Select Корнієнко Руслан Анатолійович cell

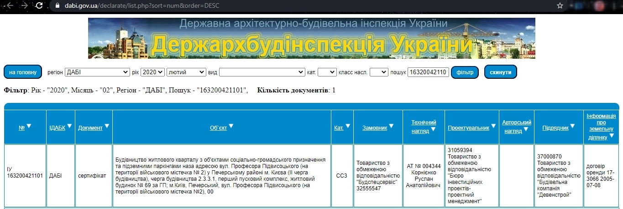pyautogui.click(x=424, y=175)
